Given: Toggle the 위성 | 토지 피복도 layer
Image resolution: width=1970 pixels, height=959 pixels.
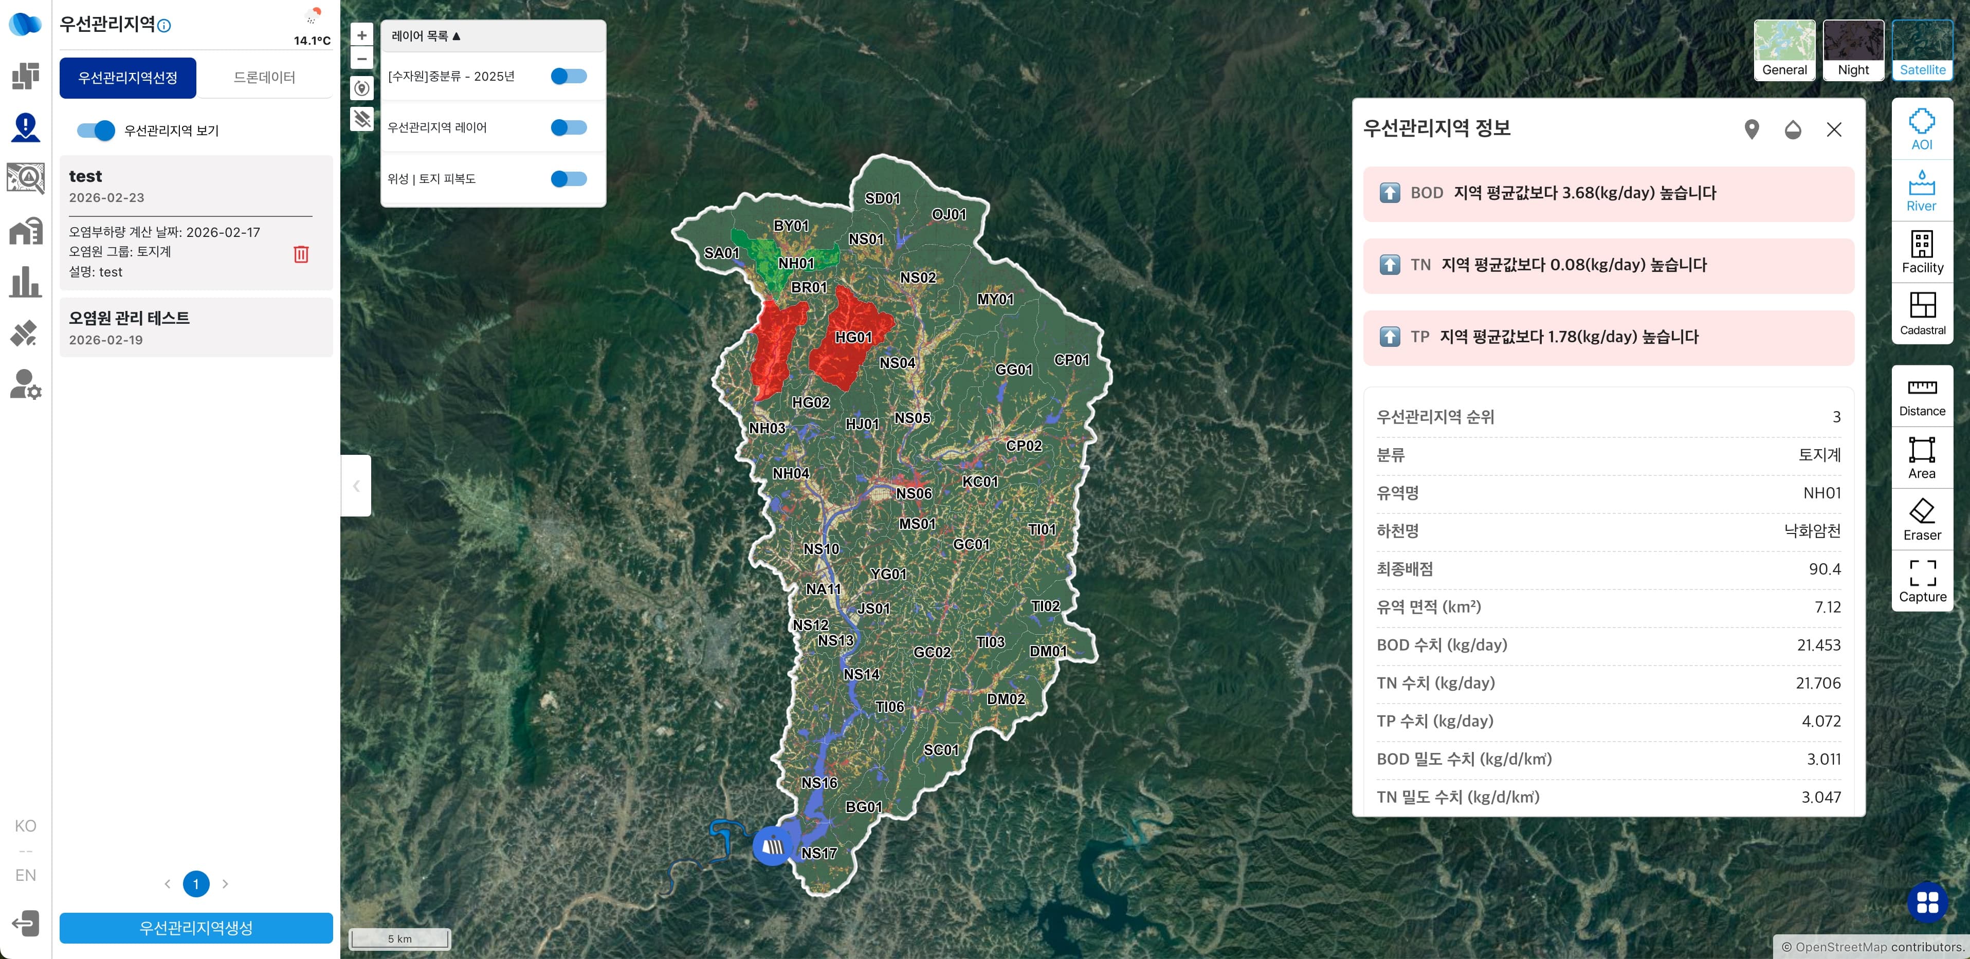Looking at the screenshot, I should [x=569, y=179].
